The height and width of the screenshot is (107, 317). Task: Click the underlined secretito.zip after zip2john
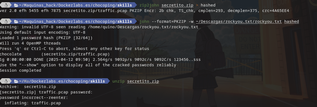coord(177,5)
